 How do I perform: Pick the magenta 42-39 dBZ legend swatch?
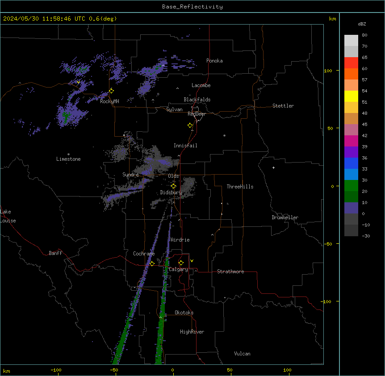(351, 141)
